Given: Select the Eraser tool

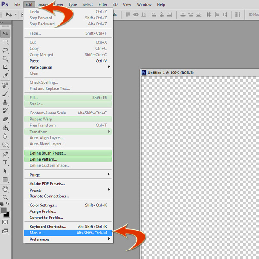Looking at the screenshot, I should 5,119.
